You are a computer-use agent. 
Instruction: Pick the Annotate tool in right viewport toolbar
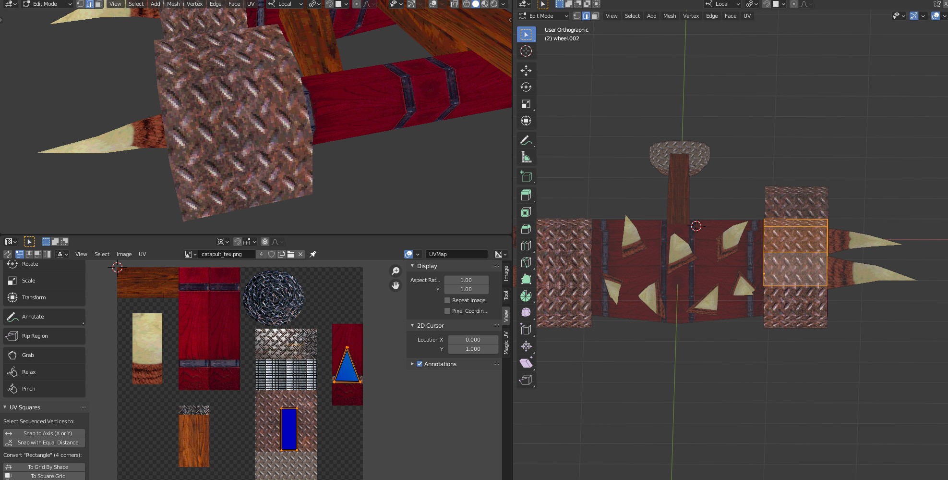point(526,140)
